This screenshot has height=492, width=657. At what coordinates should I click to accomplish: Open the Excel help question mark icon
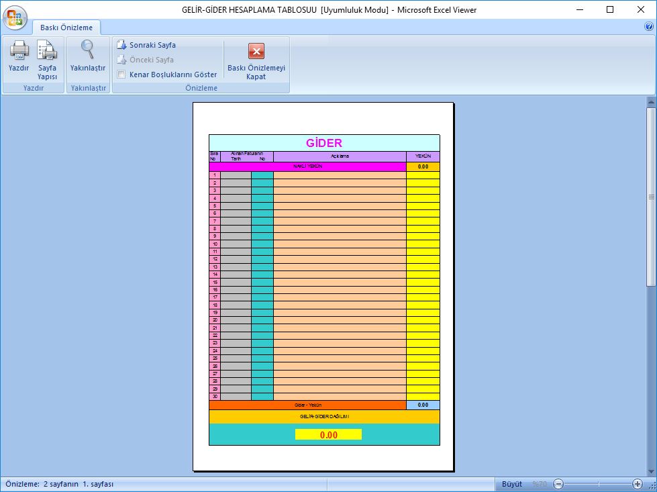click(648, 27)
